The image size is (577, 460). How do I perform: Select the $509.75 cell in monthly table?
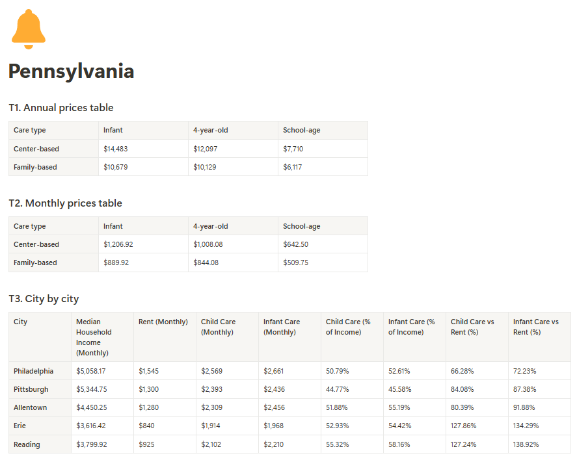tap(296, 262)
